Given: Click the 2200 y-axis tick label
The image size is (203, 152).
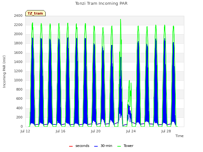Looking at the screenshot, I should click(x=18, y=25).
